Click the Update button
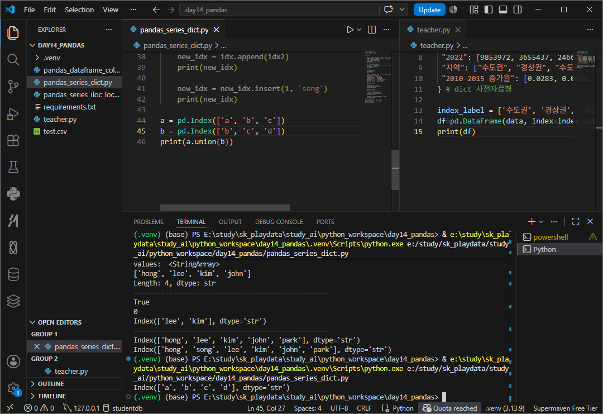 [x=429, y=9]
